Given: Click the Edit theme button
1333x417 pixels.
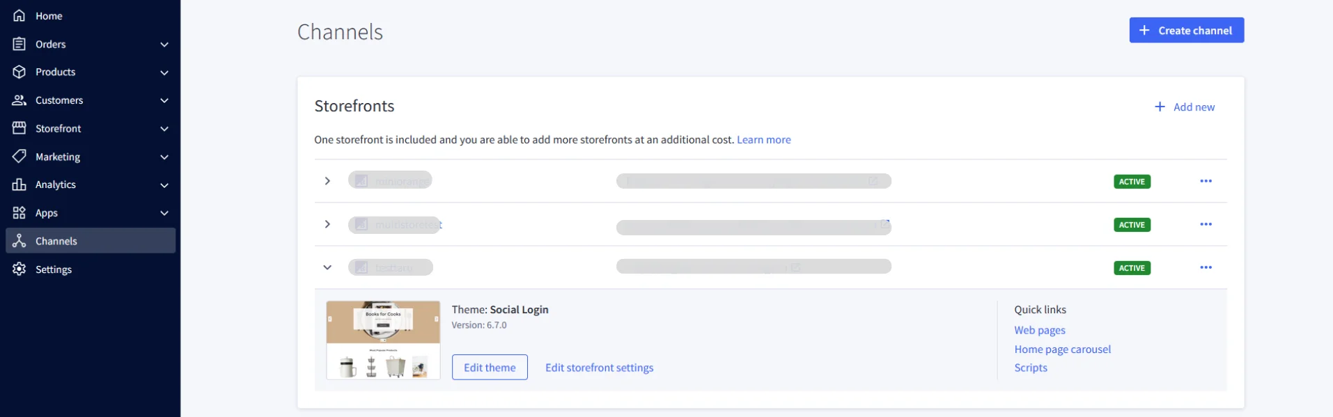Looking at the screenshot, I should 490,367.
